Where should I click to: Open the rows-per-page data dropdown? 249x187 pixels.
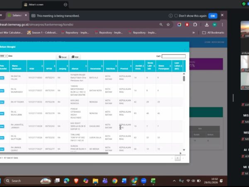[x=3, y=56]
